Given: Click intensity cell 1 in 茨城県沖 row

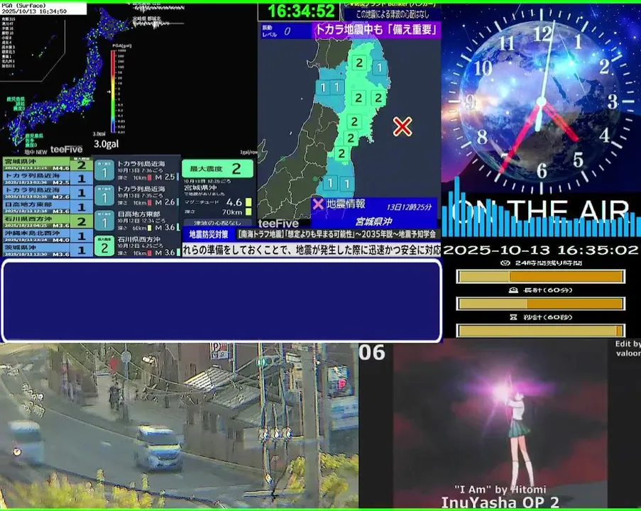Looking at the screenshot, I should [82, 250].
